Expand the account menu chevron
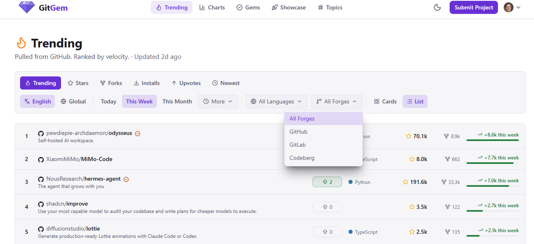The width and height of the screenshot is (534, 244). (519, 8)
